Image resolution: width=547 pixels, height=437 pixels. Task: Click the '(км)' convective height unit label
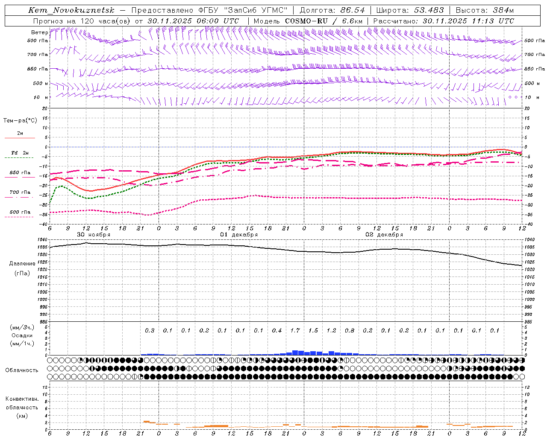point(22,416)
